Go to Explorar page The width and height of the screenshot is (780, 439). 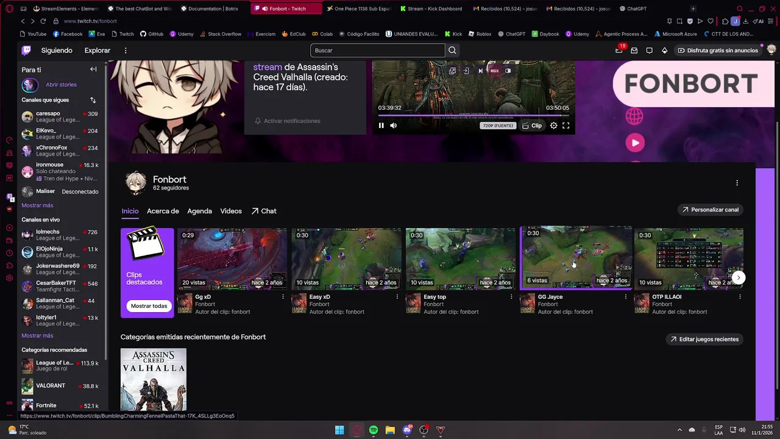pos(97,51)
